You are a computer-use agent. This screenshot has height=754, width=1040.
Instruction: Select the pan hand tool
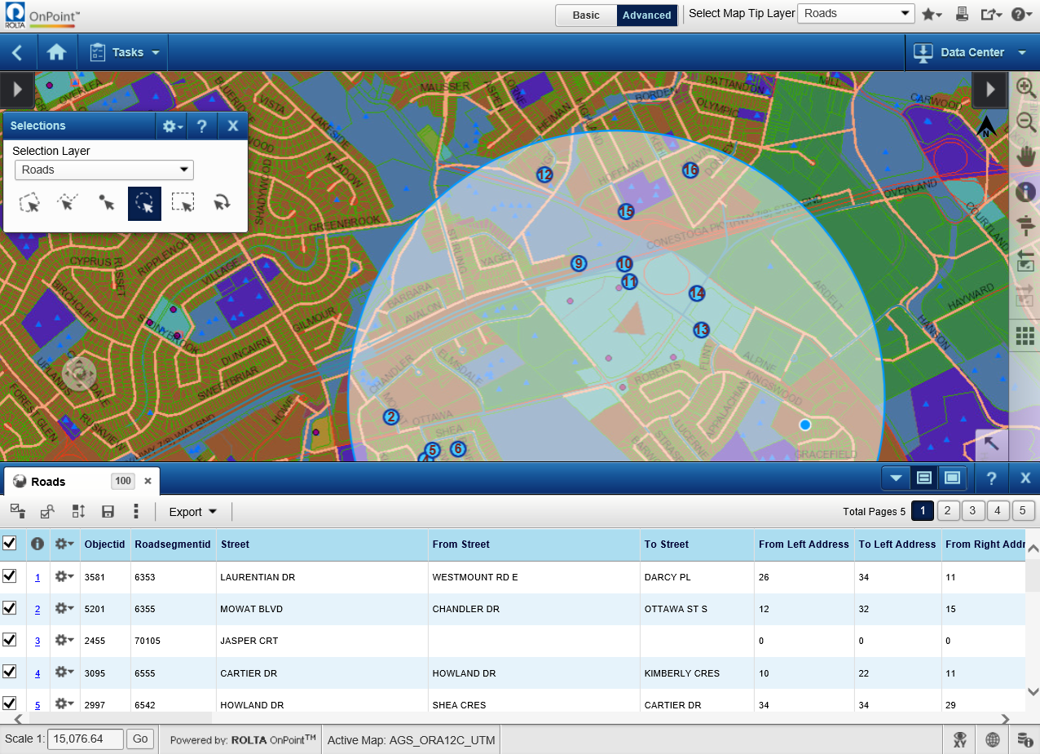pos(1025,157)
